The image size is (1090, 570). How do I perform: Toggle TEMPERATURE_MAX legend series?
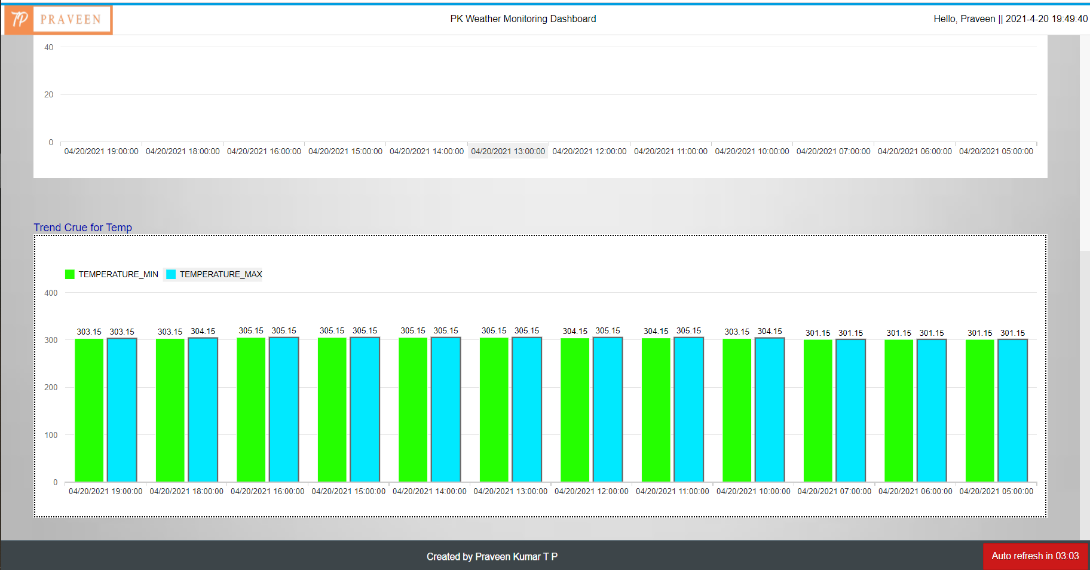pos(214,274)
